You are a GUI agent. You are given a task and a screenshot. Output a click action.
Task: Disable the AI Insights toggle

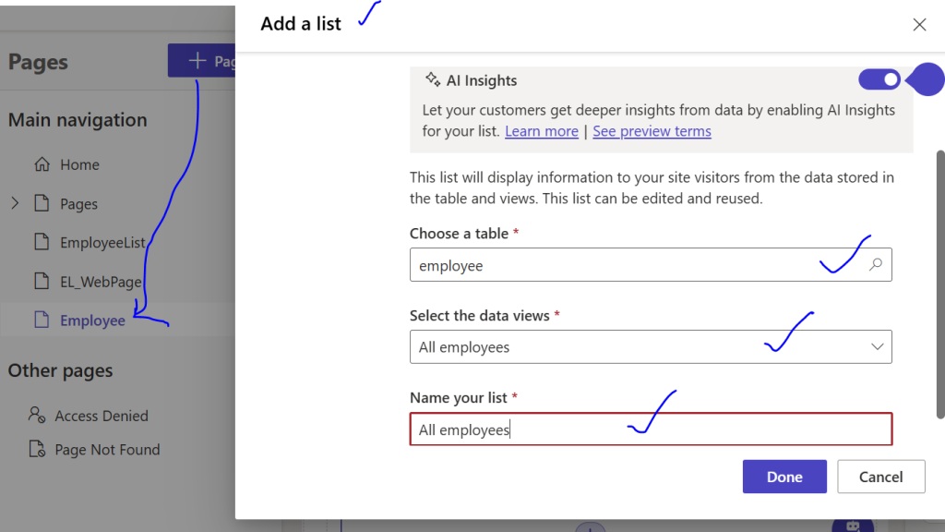coord(879,80)
